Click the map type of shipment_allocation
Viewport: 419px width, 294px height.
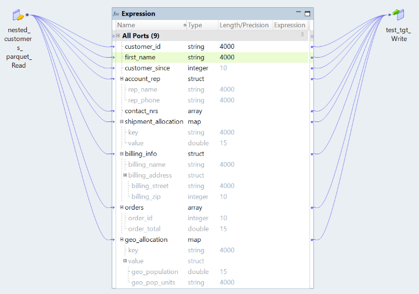(x=194, y=121)
